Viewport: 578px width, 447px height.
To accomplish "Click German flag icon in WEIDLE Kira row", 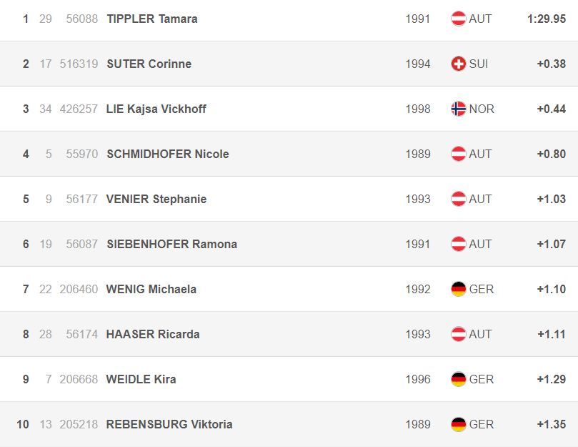I will point(458,379).
